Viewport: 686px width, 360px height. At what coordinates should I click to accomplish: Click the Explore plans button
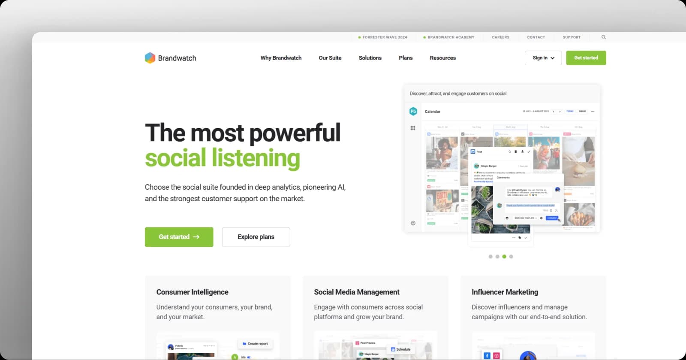[x=256, y=237]
